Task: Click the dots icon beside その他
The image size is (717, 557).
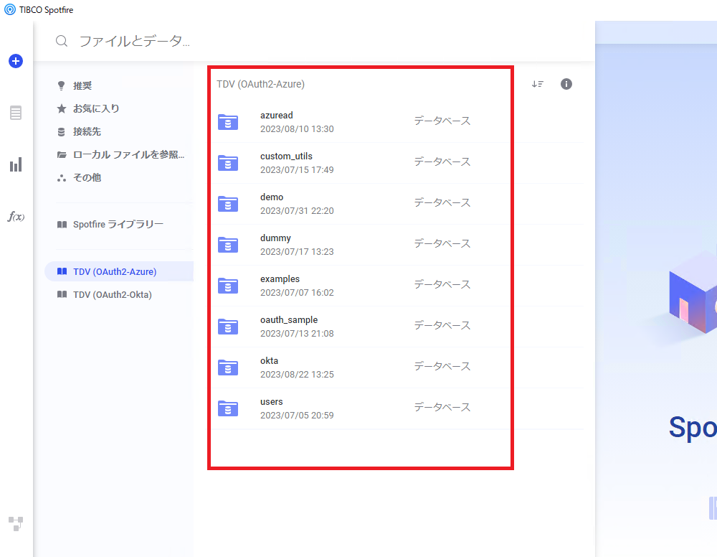Action: click(61, 178)
